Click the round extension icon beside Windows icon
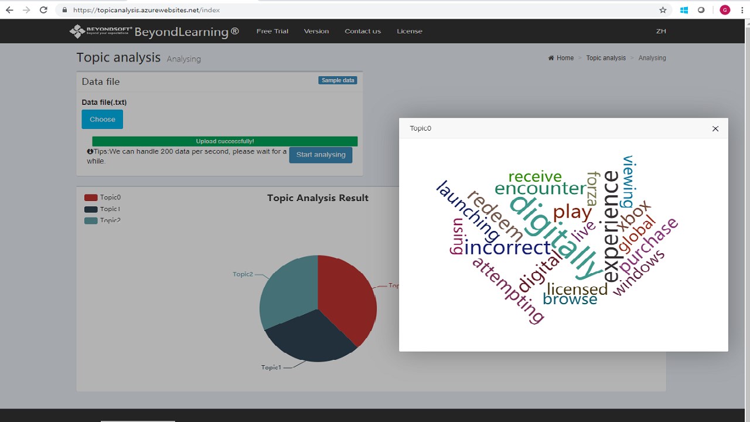 click(701, 10)
